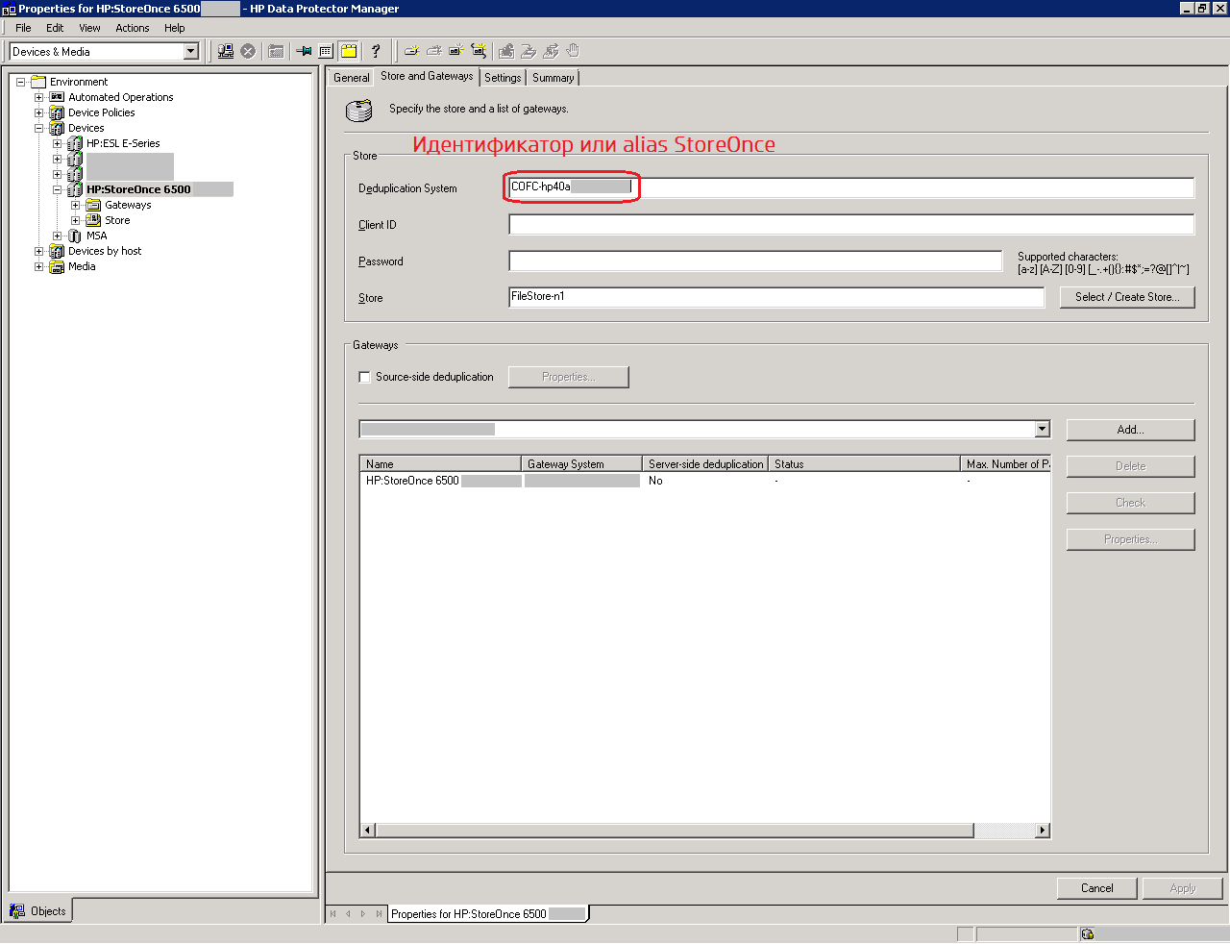Click the Cell Manager computers toolbar icon
Screen dimensions: 1230x944
(226, 51)
